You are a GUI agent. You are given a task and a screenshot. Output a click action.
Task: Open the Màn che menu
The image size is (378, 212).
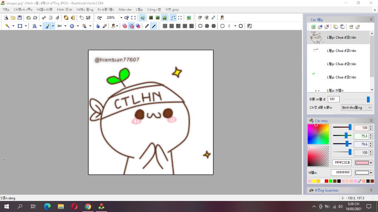coord(125,10)
